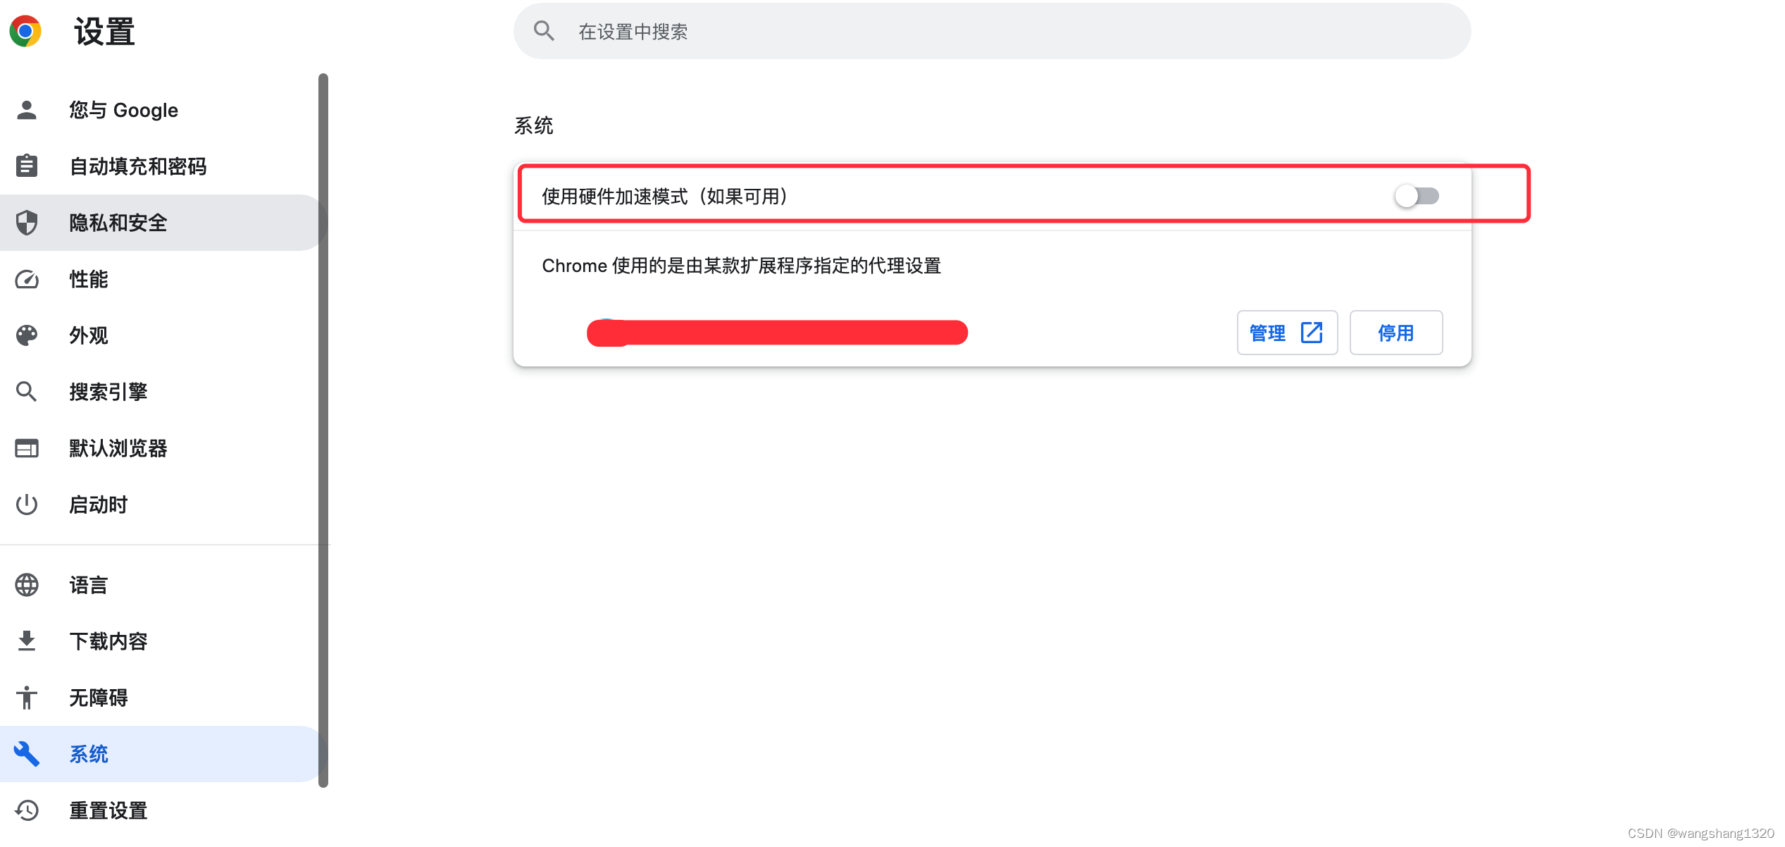Screen dimensions: 1785x847
Task: Click the 系统 section heading
Action: pyautogui.click(x=533, y=125)
